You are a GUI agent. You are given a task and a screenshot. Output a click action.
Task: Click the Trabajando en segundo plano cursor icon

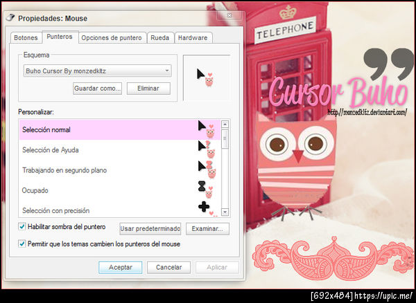click(x=207, y=169)
